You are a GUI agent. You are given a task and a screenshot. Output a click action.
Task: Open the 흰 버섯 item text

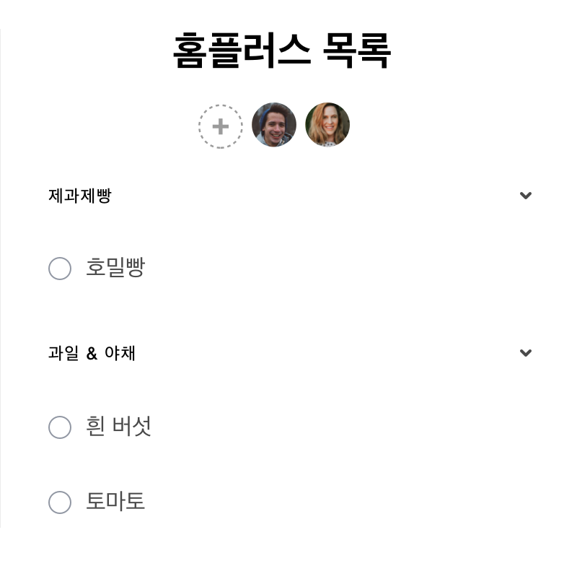point(119,426)
